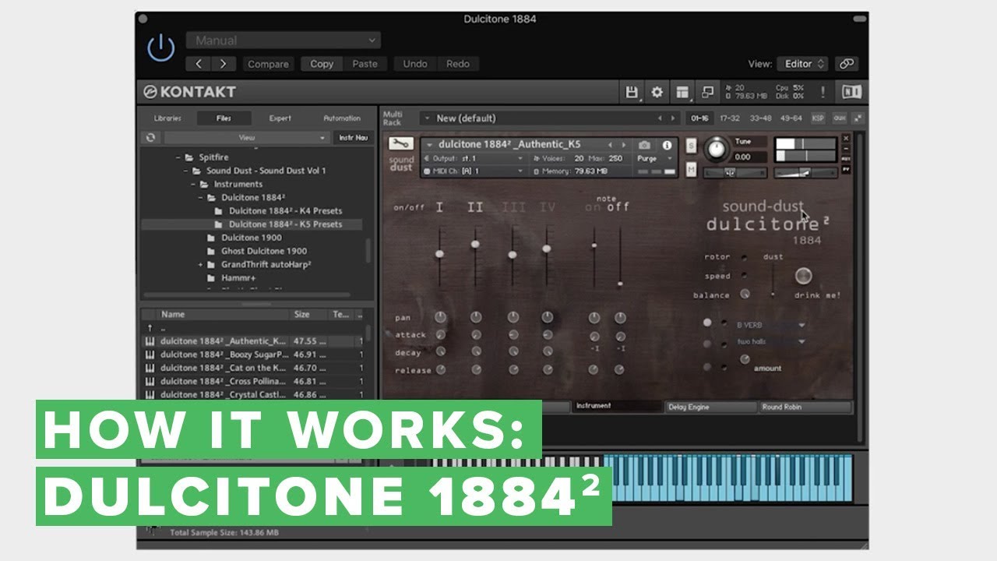The image size is (997, 561).
Task: Click the dust level slider
Action: click(773, 281)
